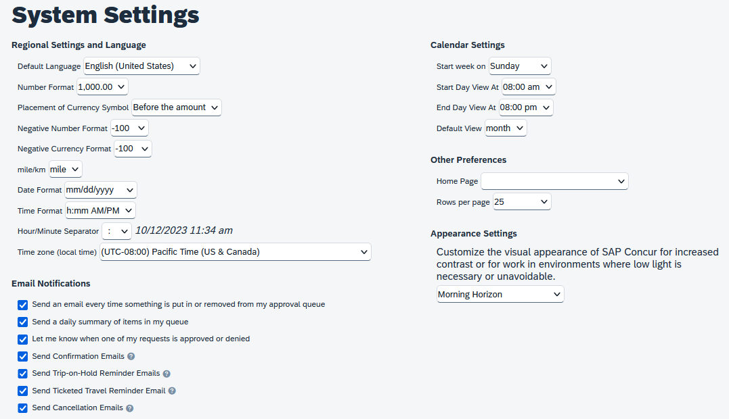Click help icon beside Ticketed Travel Reminder Email
Viewport: 729px width, 419px height.
pyautogui.click(x=172, y=391)
